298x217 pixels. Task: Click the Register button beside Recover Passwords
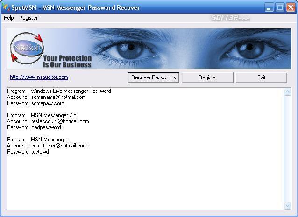point(207,77)
